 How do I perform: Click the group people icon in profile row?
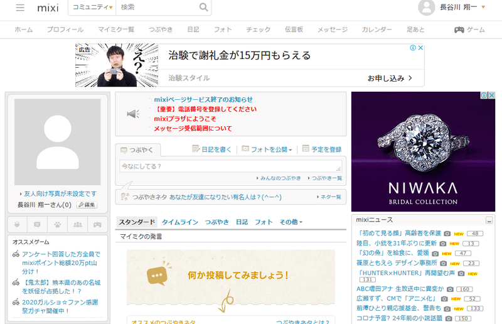click(77, 224)
